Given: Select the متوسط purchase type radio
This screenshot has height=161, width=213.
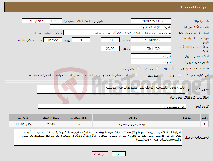Looking at the screenshot, I should (x=162, y=75).
